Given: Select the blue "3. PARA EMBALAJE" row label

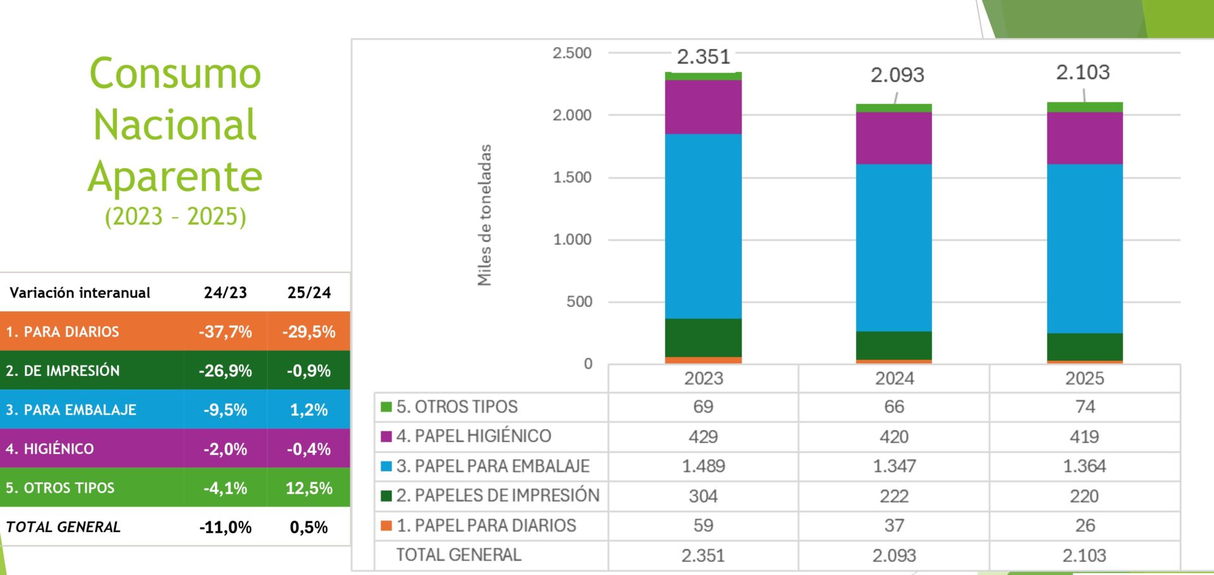Looking at the screenshot, I should point(71,410).
